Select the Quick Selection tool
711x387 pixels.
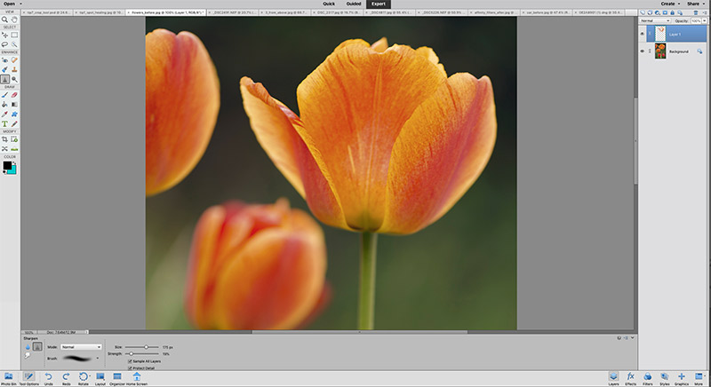tap(14, 44)
